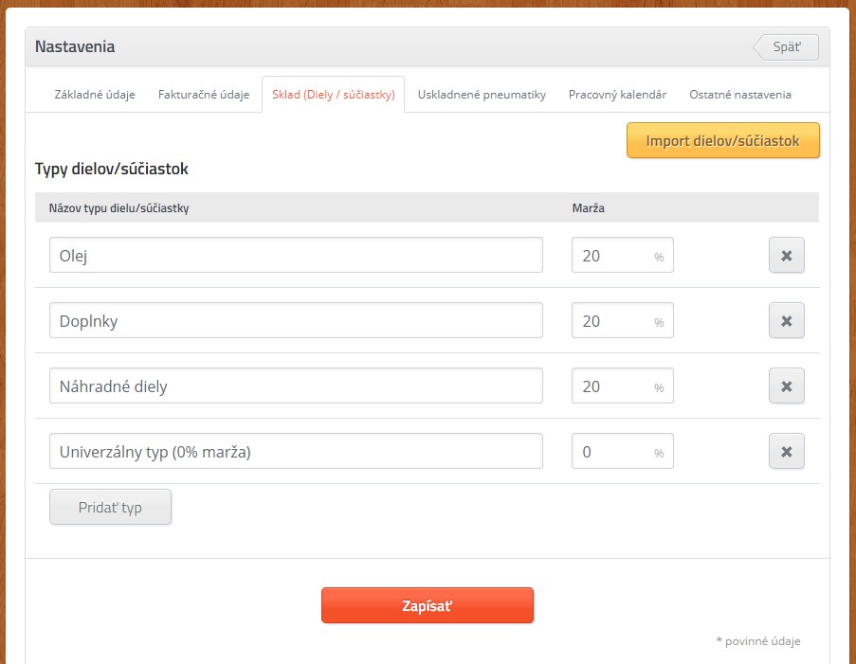Save settings with the Zapísať button

point(427,605)
